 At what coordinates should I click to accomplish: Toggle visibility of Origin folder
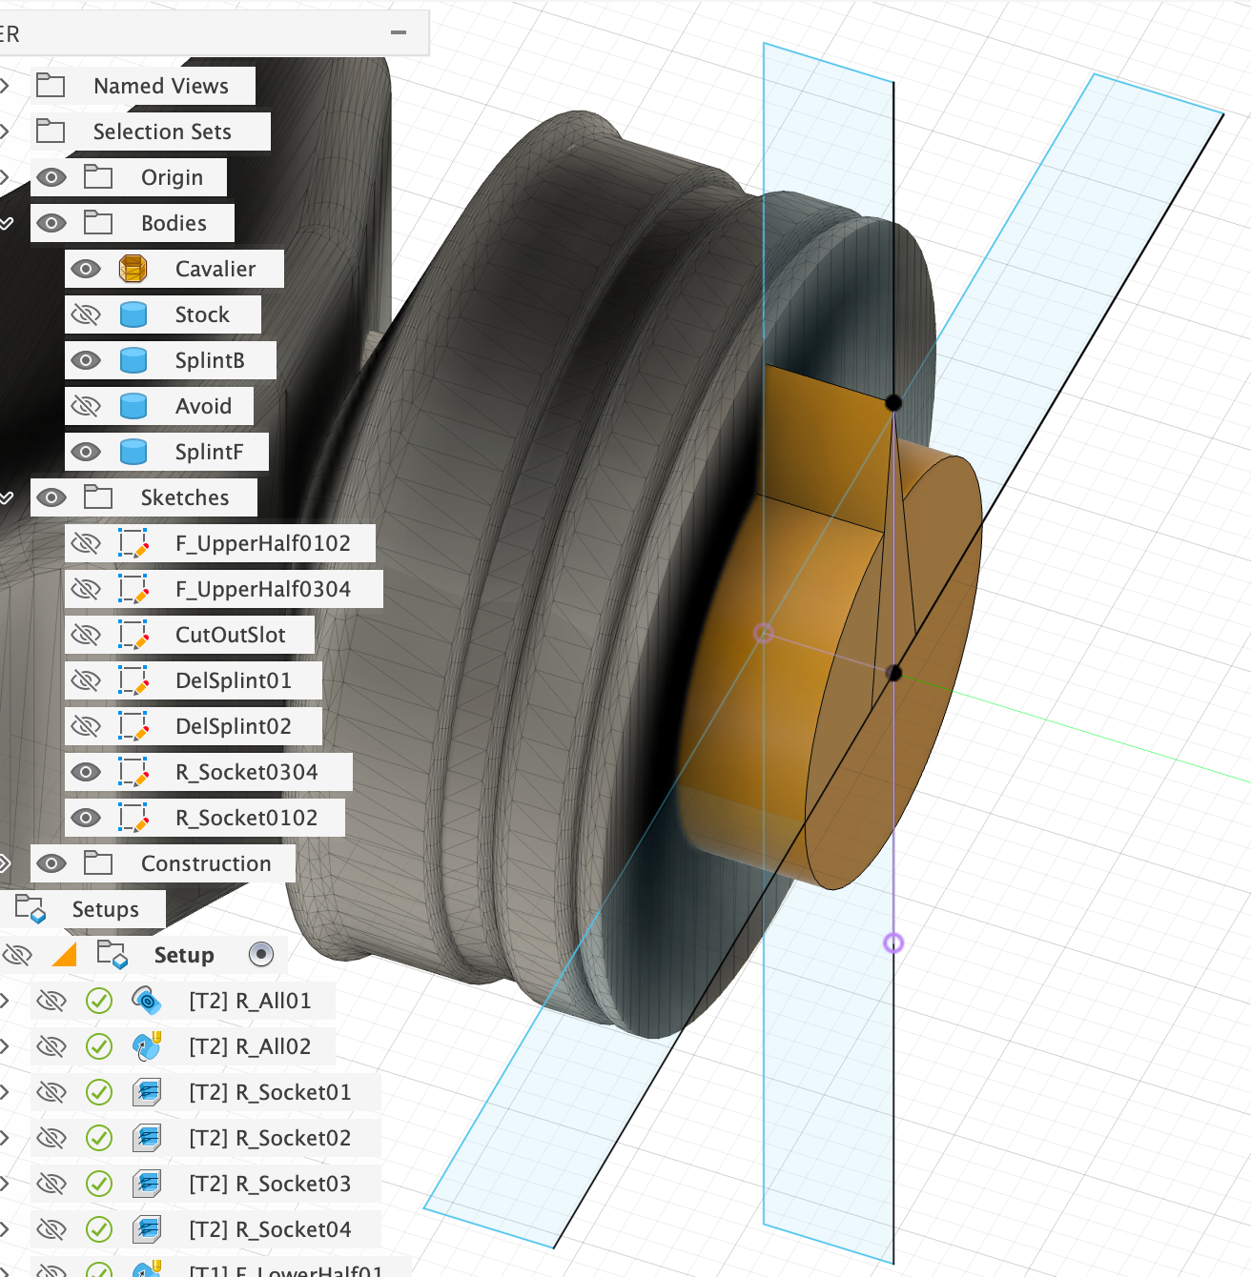tap(51, 177)
